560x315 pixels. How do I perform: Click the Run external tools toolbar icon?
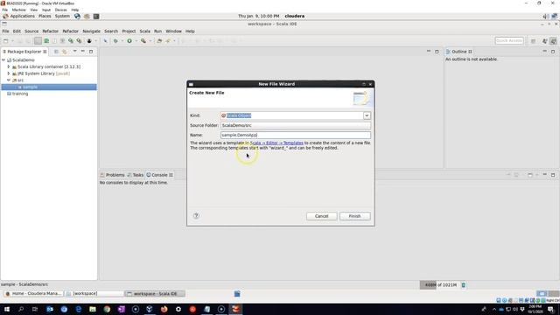[143, 41]
